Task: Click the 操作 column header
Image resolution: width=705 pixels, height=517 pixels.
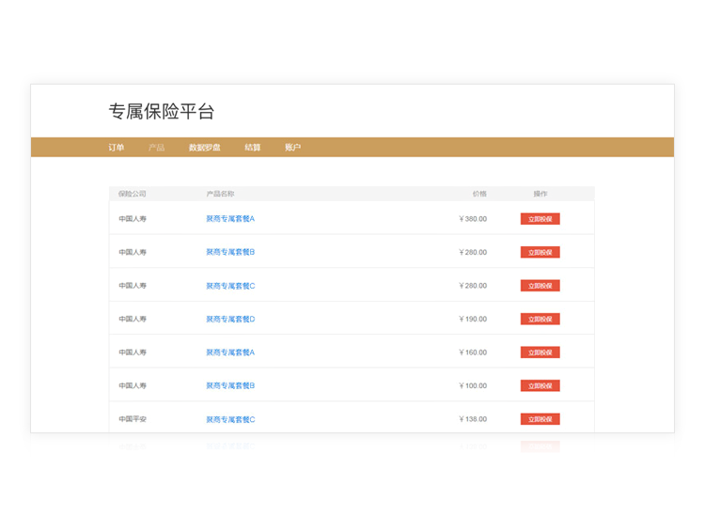Action: (x=540, y=194)
